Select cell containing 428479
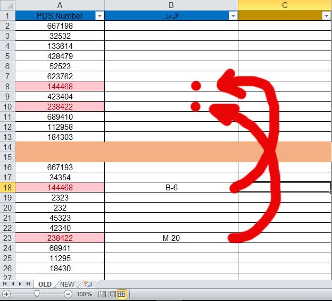 point(60,56)
